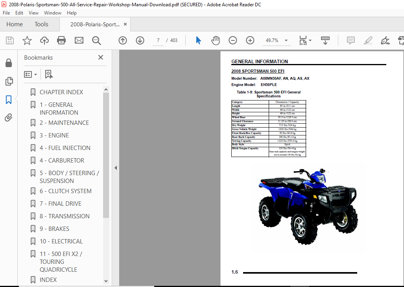Open the find text magnifier
The height and width of the screenshot is (287, 404).
(x=96, y=40)
